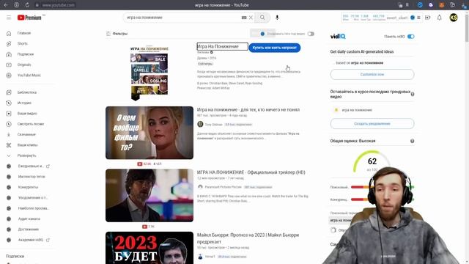Screen dimensions: 469x264
Task: Click the Уведомления о т... item icon
Action: [9, 198]
